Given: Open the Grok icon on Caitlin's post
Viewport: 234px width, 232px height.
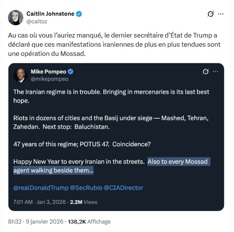Looking at the screenshot, I should pos(210,14).
